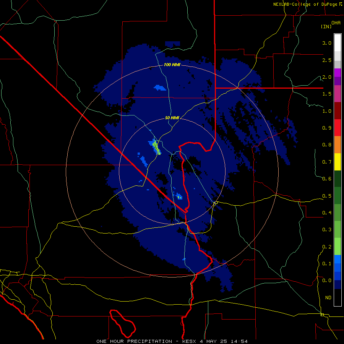Click the 0.4 legend value
This screenshot has height=344, width=344.
[x=327, y=213]
